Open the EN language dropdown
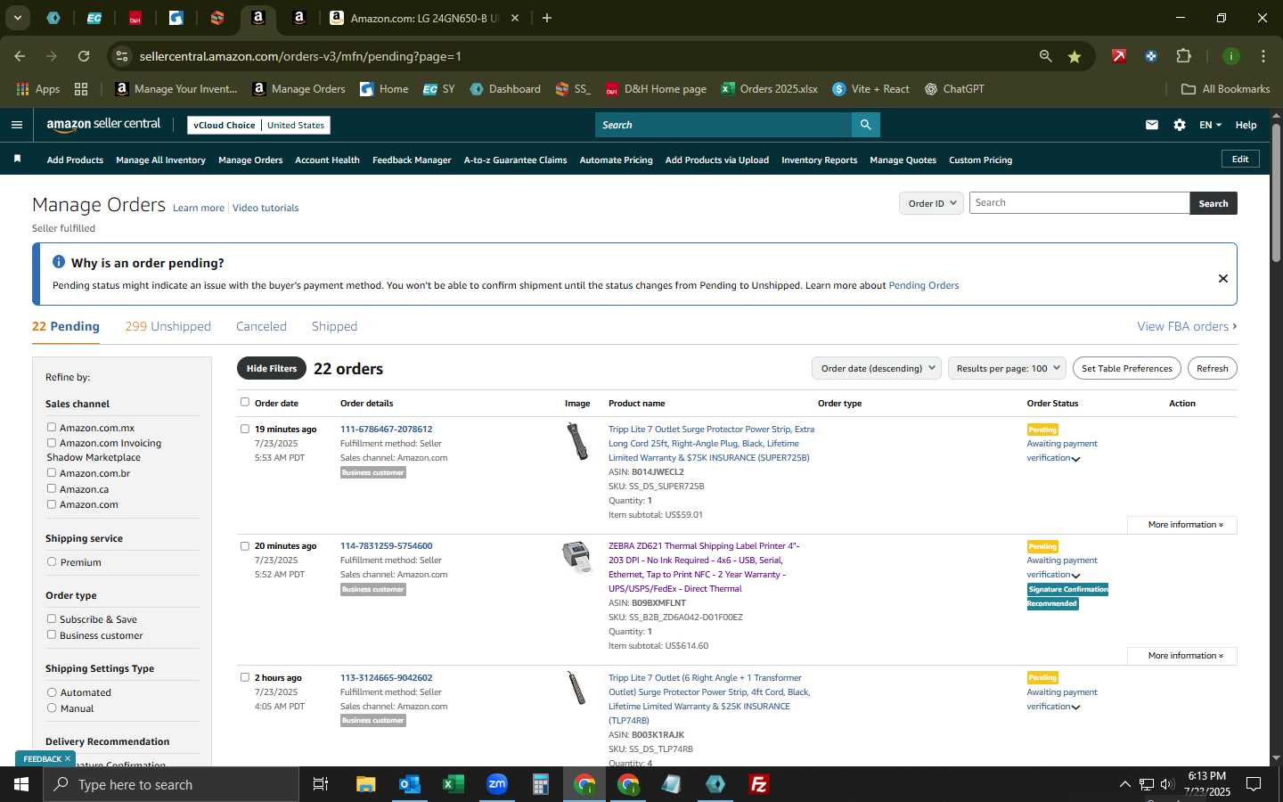1283x802 pixels. tap(1210, 125)
